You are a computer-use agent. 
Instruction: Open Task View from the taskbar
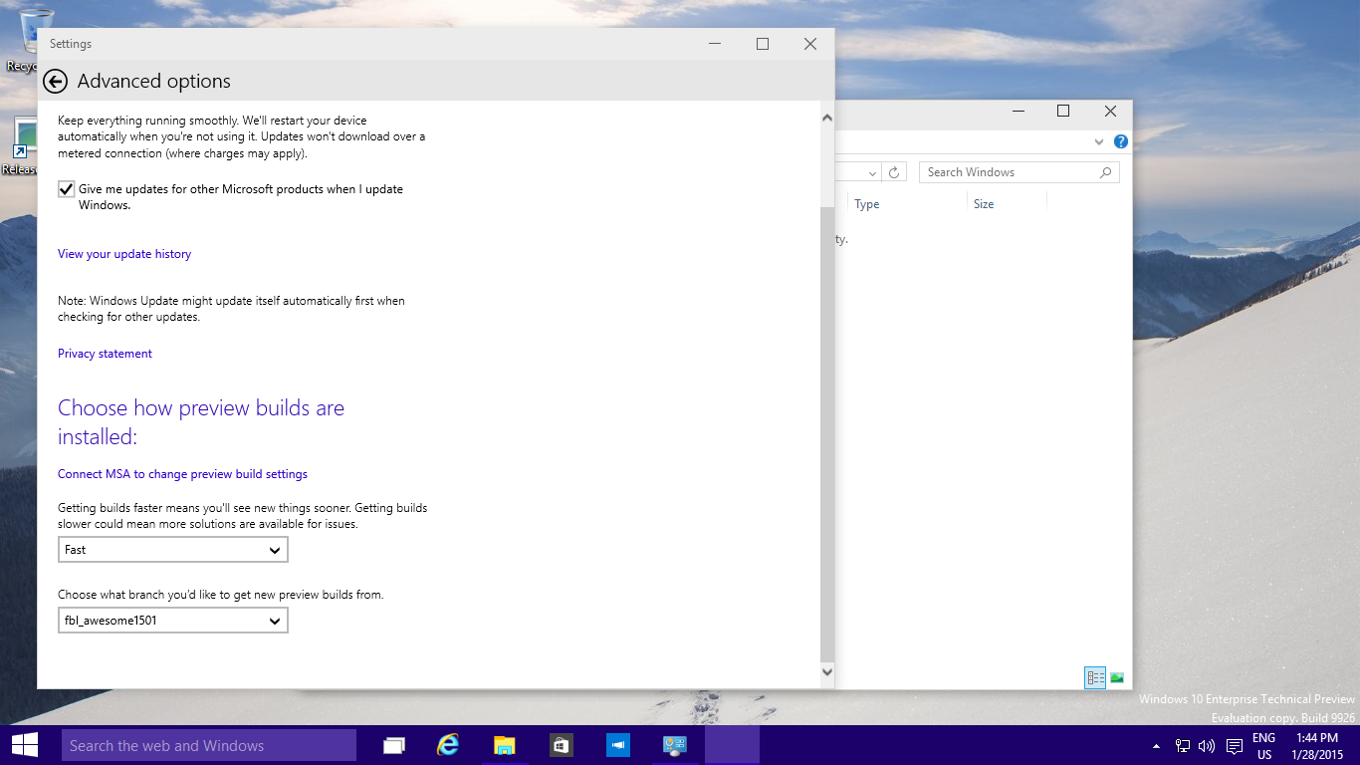[x=394, y=745]
